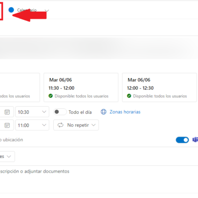Select suggested slot Mar 06/06 11:30 - 12:00

81,87
